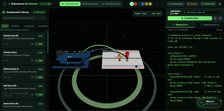Copy the sketch code with Copy button
Viewport: 224px width, 111px height.
(x=219, y=30)
